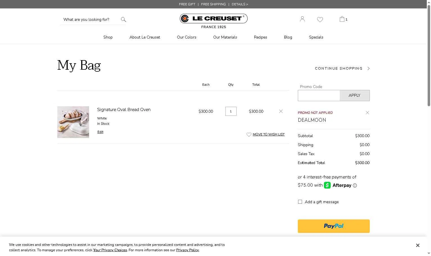Pay with the PayPal button
Image resolution: width=431 pixels, height=256 pixels.
point(334,226)
